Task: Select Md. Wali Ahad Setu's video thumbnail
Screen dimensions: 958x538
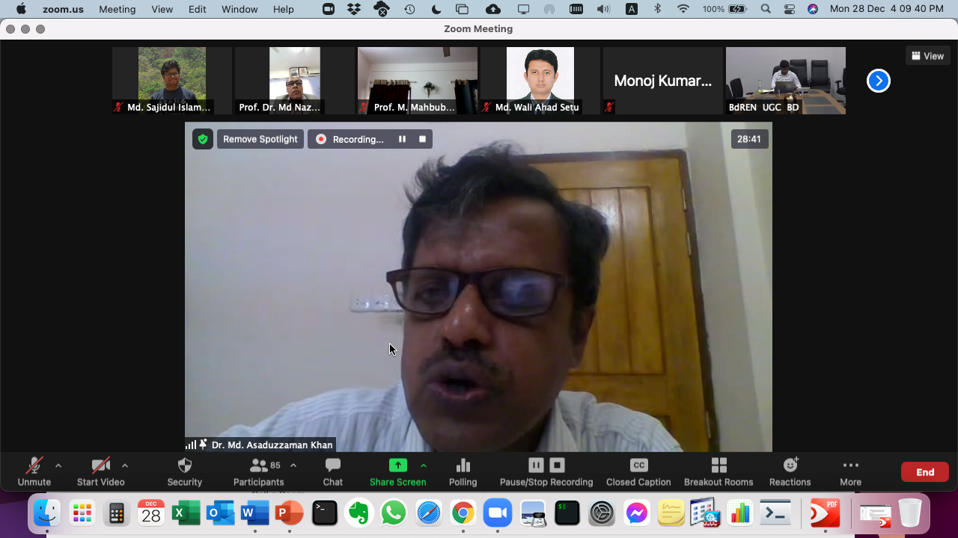Action: pos(540,81)
